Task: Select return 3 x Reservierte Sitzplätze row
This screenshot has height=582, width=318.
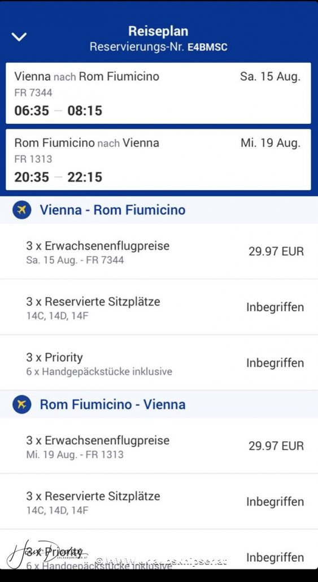Action: pos(159,502)
